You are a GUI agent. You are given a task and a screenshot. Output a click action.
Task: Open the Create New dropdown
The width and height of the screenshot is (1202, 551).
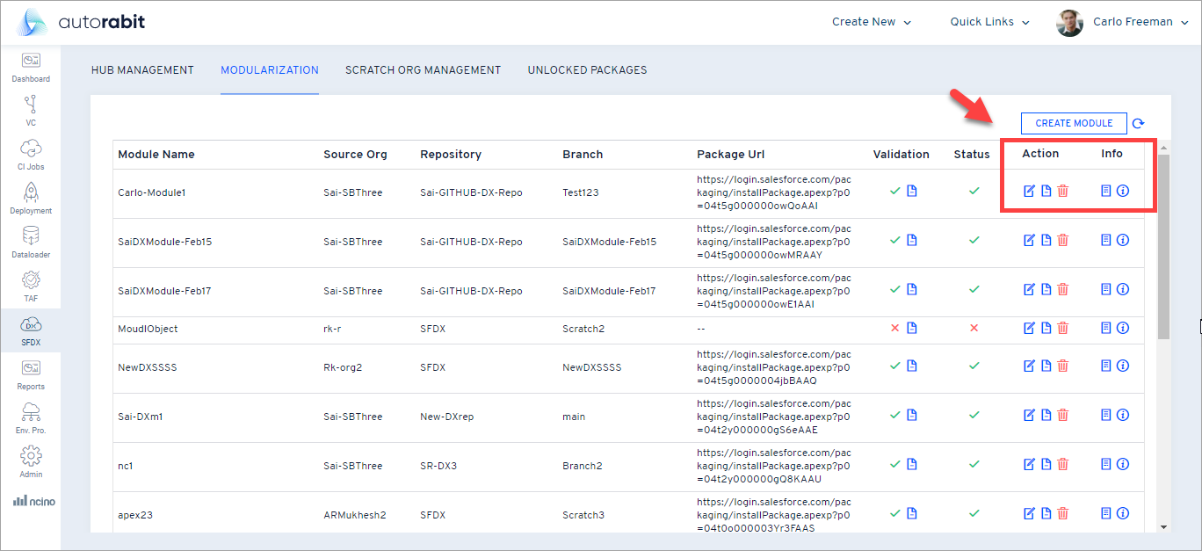point(871,21)
